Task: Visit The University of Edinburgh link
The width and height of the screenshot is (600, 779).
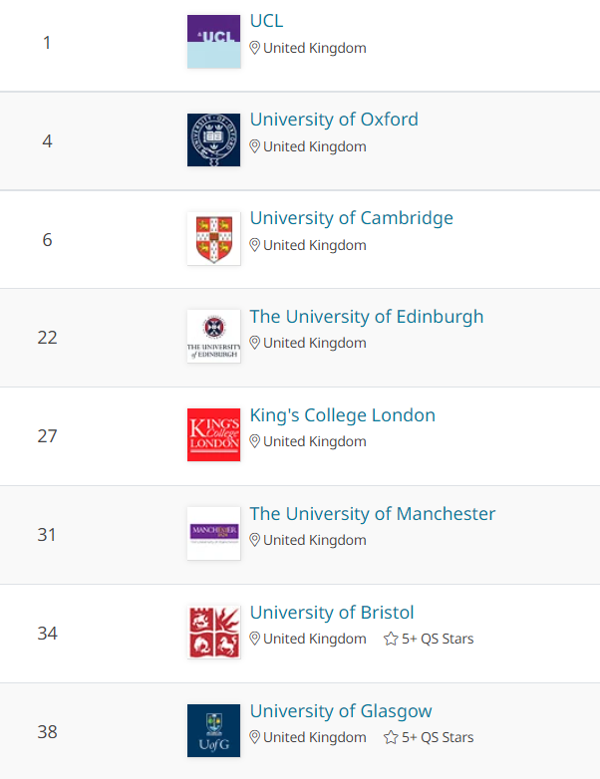Action: click(367, 317)
